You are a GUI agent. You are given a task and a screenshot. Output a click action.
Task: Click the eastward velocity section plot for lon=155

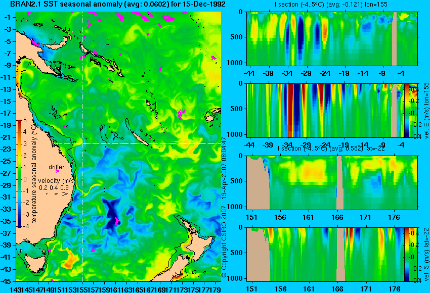[x=325, y=111]
